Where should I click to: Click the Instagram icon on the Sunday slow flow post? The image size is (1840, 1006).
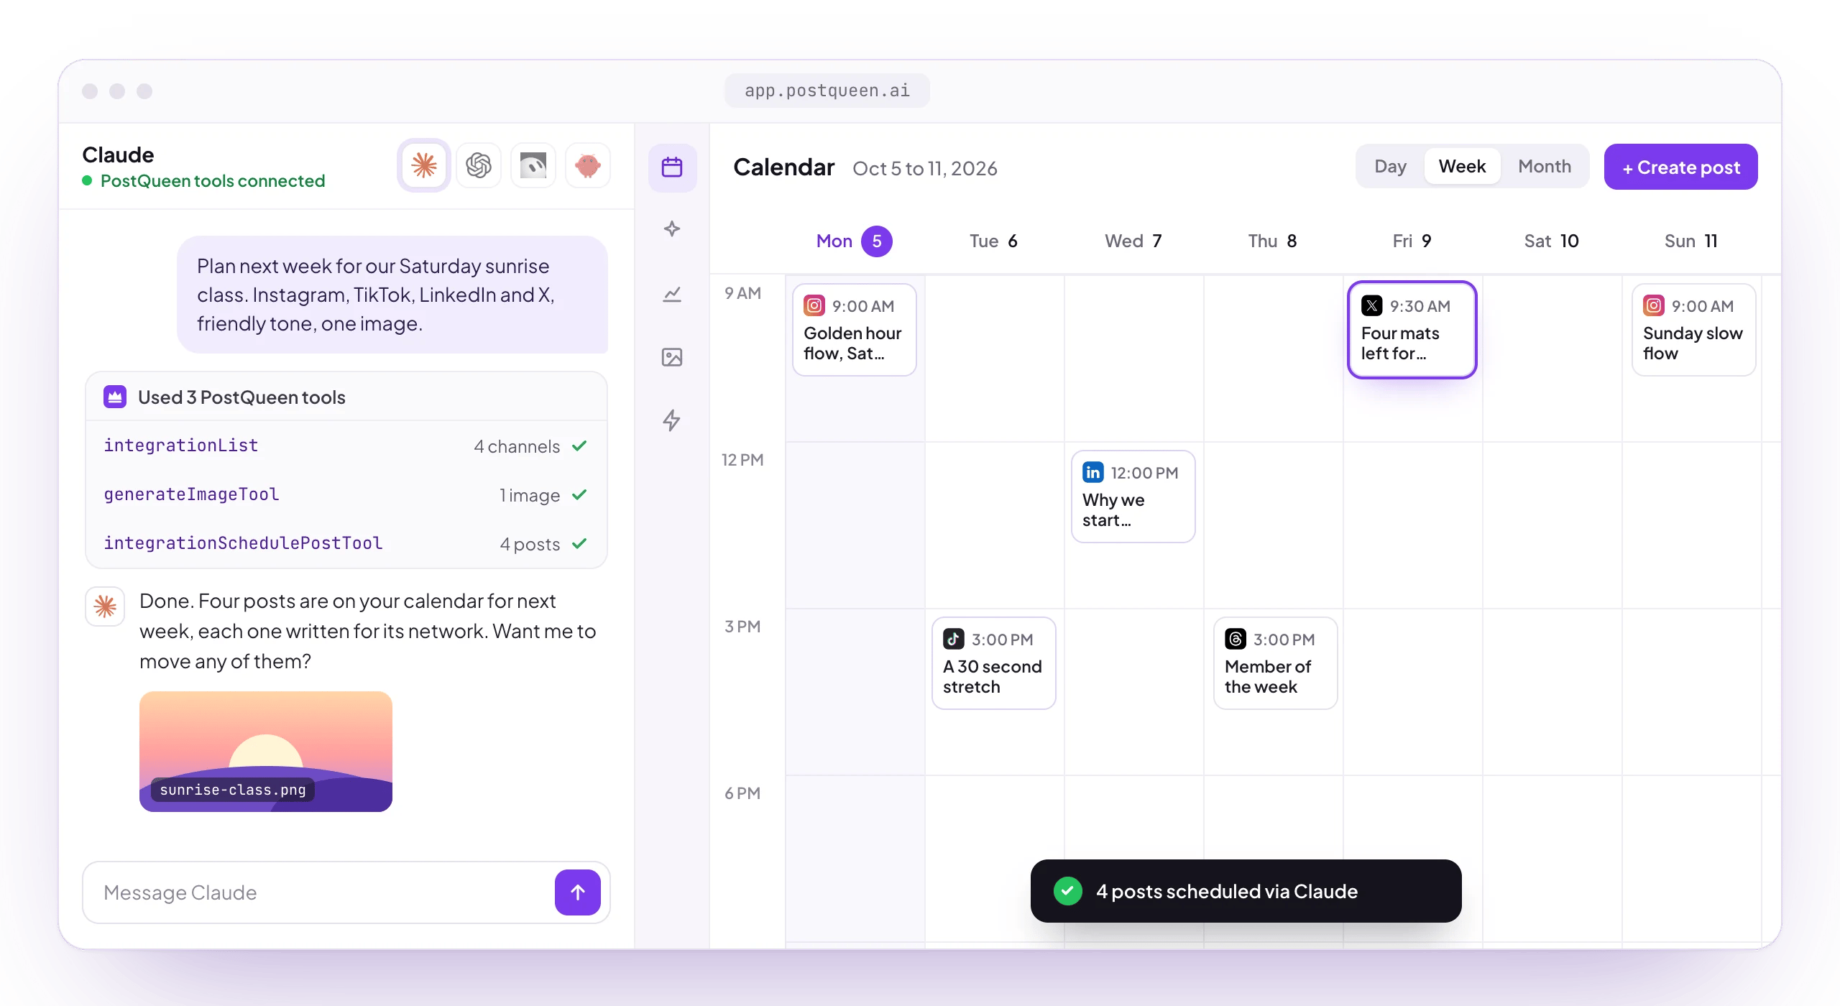coord(1654,305)
